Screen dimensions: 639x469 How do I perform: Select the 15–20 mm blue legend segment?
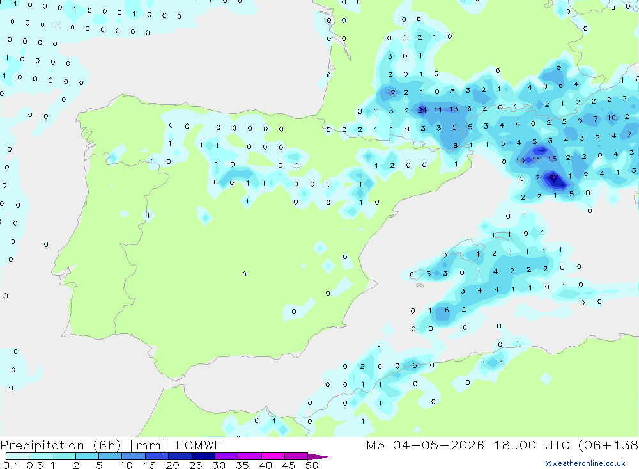[x=157, y=456]
